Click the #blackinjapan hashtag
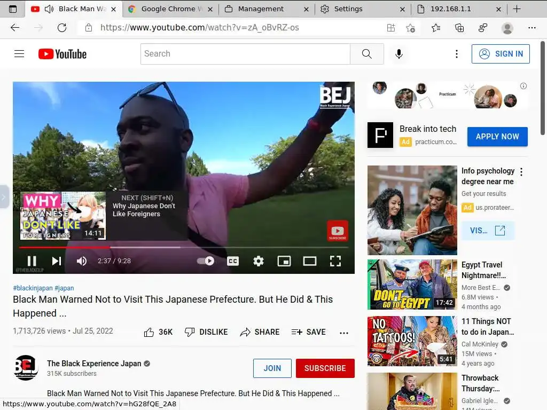The width and height of the screenshot is (547, 410). 33,288
